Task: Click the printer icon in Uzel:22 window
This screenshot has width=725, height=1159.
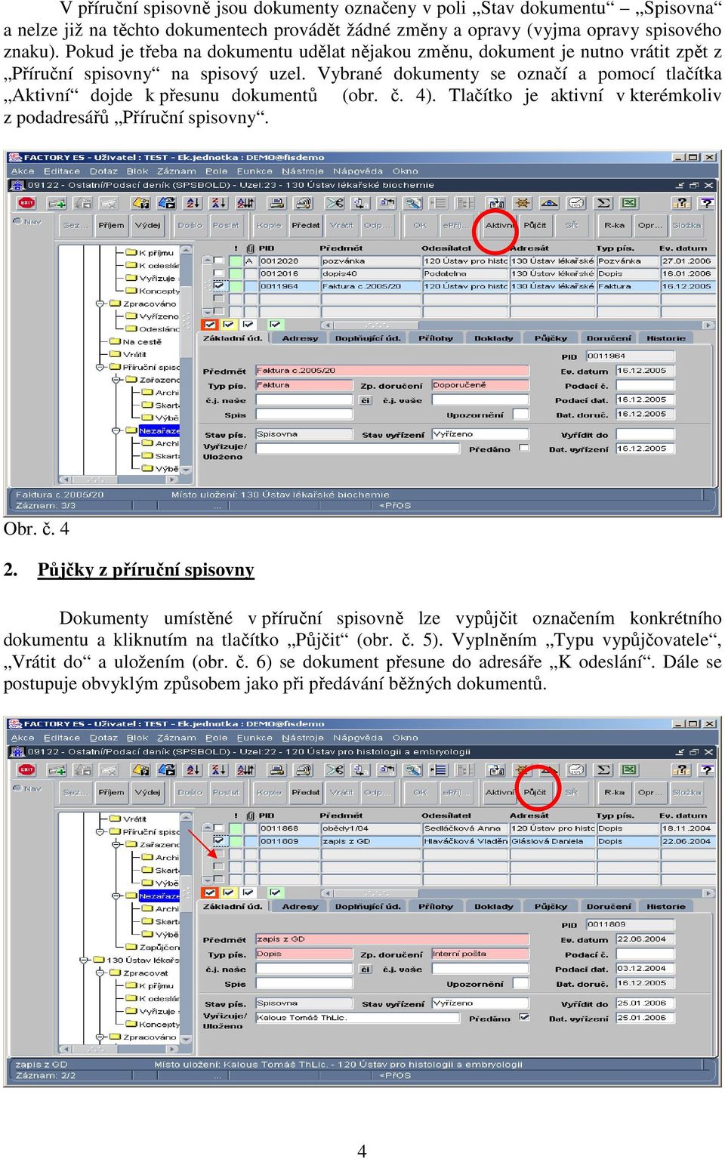Action: point(277,770)
